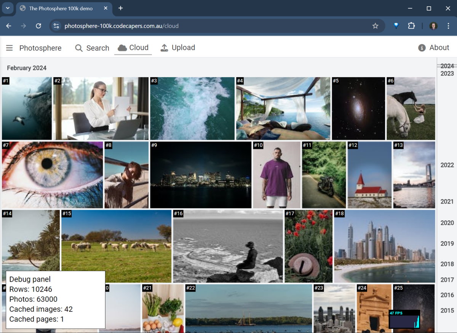The height and width of the screenshot is (333, 457).
Task: Bookmark this page with the star icon
Action: 375,26
